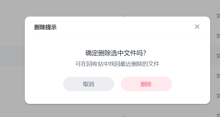This screenshot has width=220, height=117.
Task: Confirm deletion with the pink 删除 button
Action: (x=146, y=84)
